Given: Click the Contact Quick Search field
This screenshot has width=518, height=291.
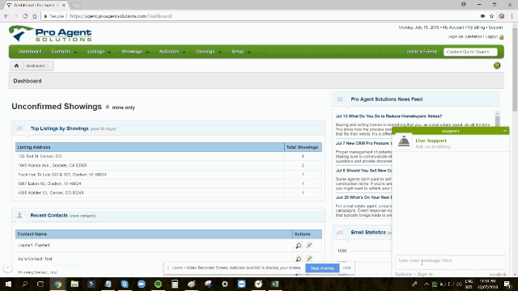Looking at the screenshot, I should [470, 52].
